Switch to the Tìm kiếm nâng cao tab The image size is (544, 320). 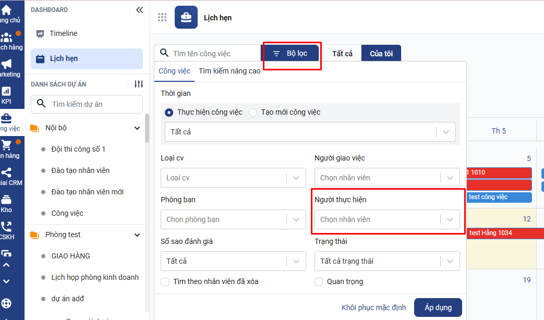pos(229,71)
